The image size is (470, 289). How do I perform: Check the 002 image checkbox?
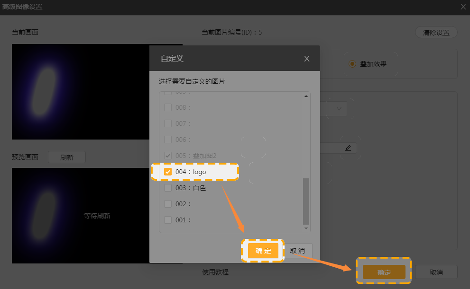[168, 204]
